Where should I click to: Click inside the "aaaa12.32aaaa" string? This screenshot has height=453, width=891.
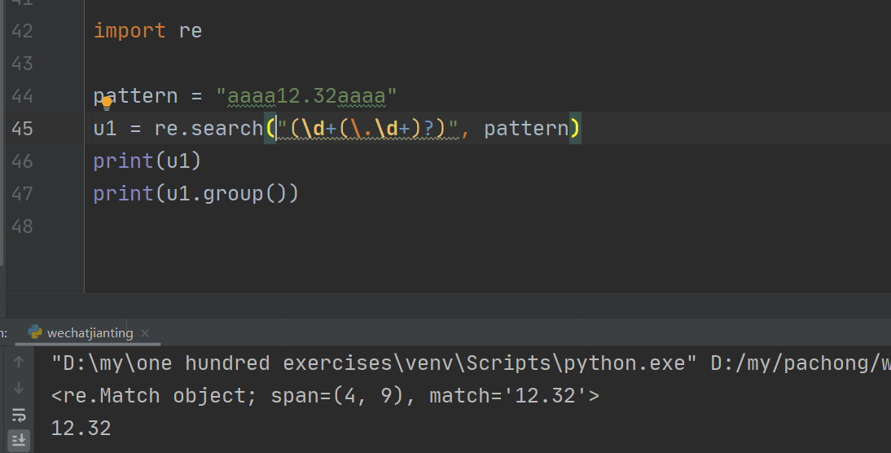(x=306, y=96)
